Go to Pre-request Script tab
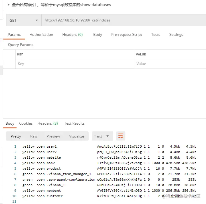Image resolution: width=206 pixels, height=204 pixels. tap(127, 35)
